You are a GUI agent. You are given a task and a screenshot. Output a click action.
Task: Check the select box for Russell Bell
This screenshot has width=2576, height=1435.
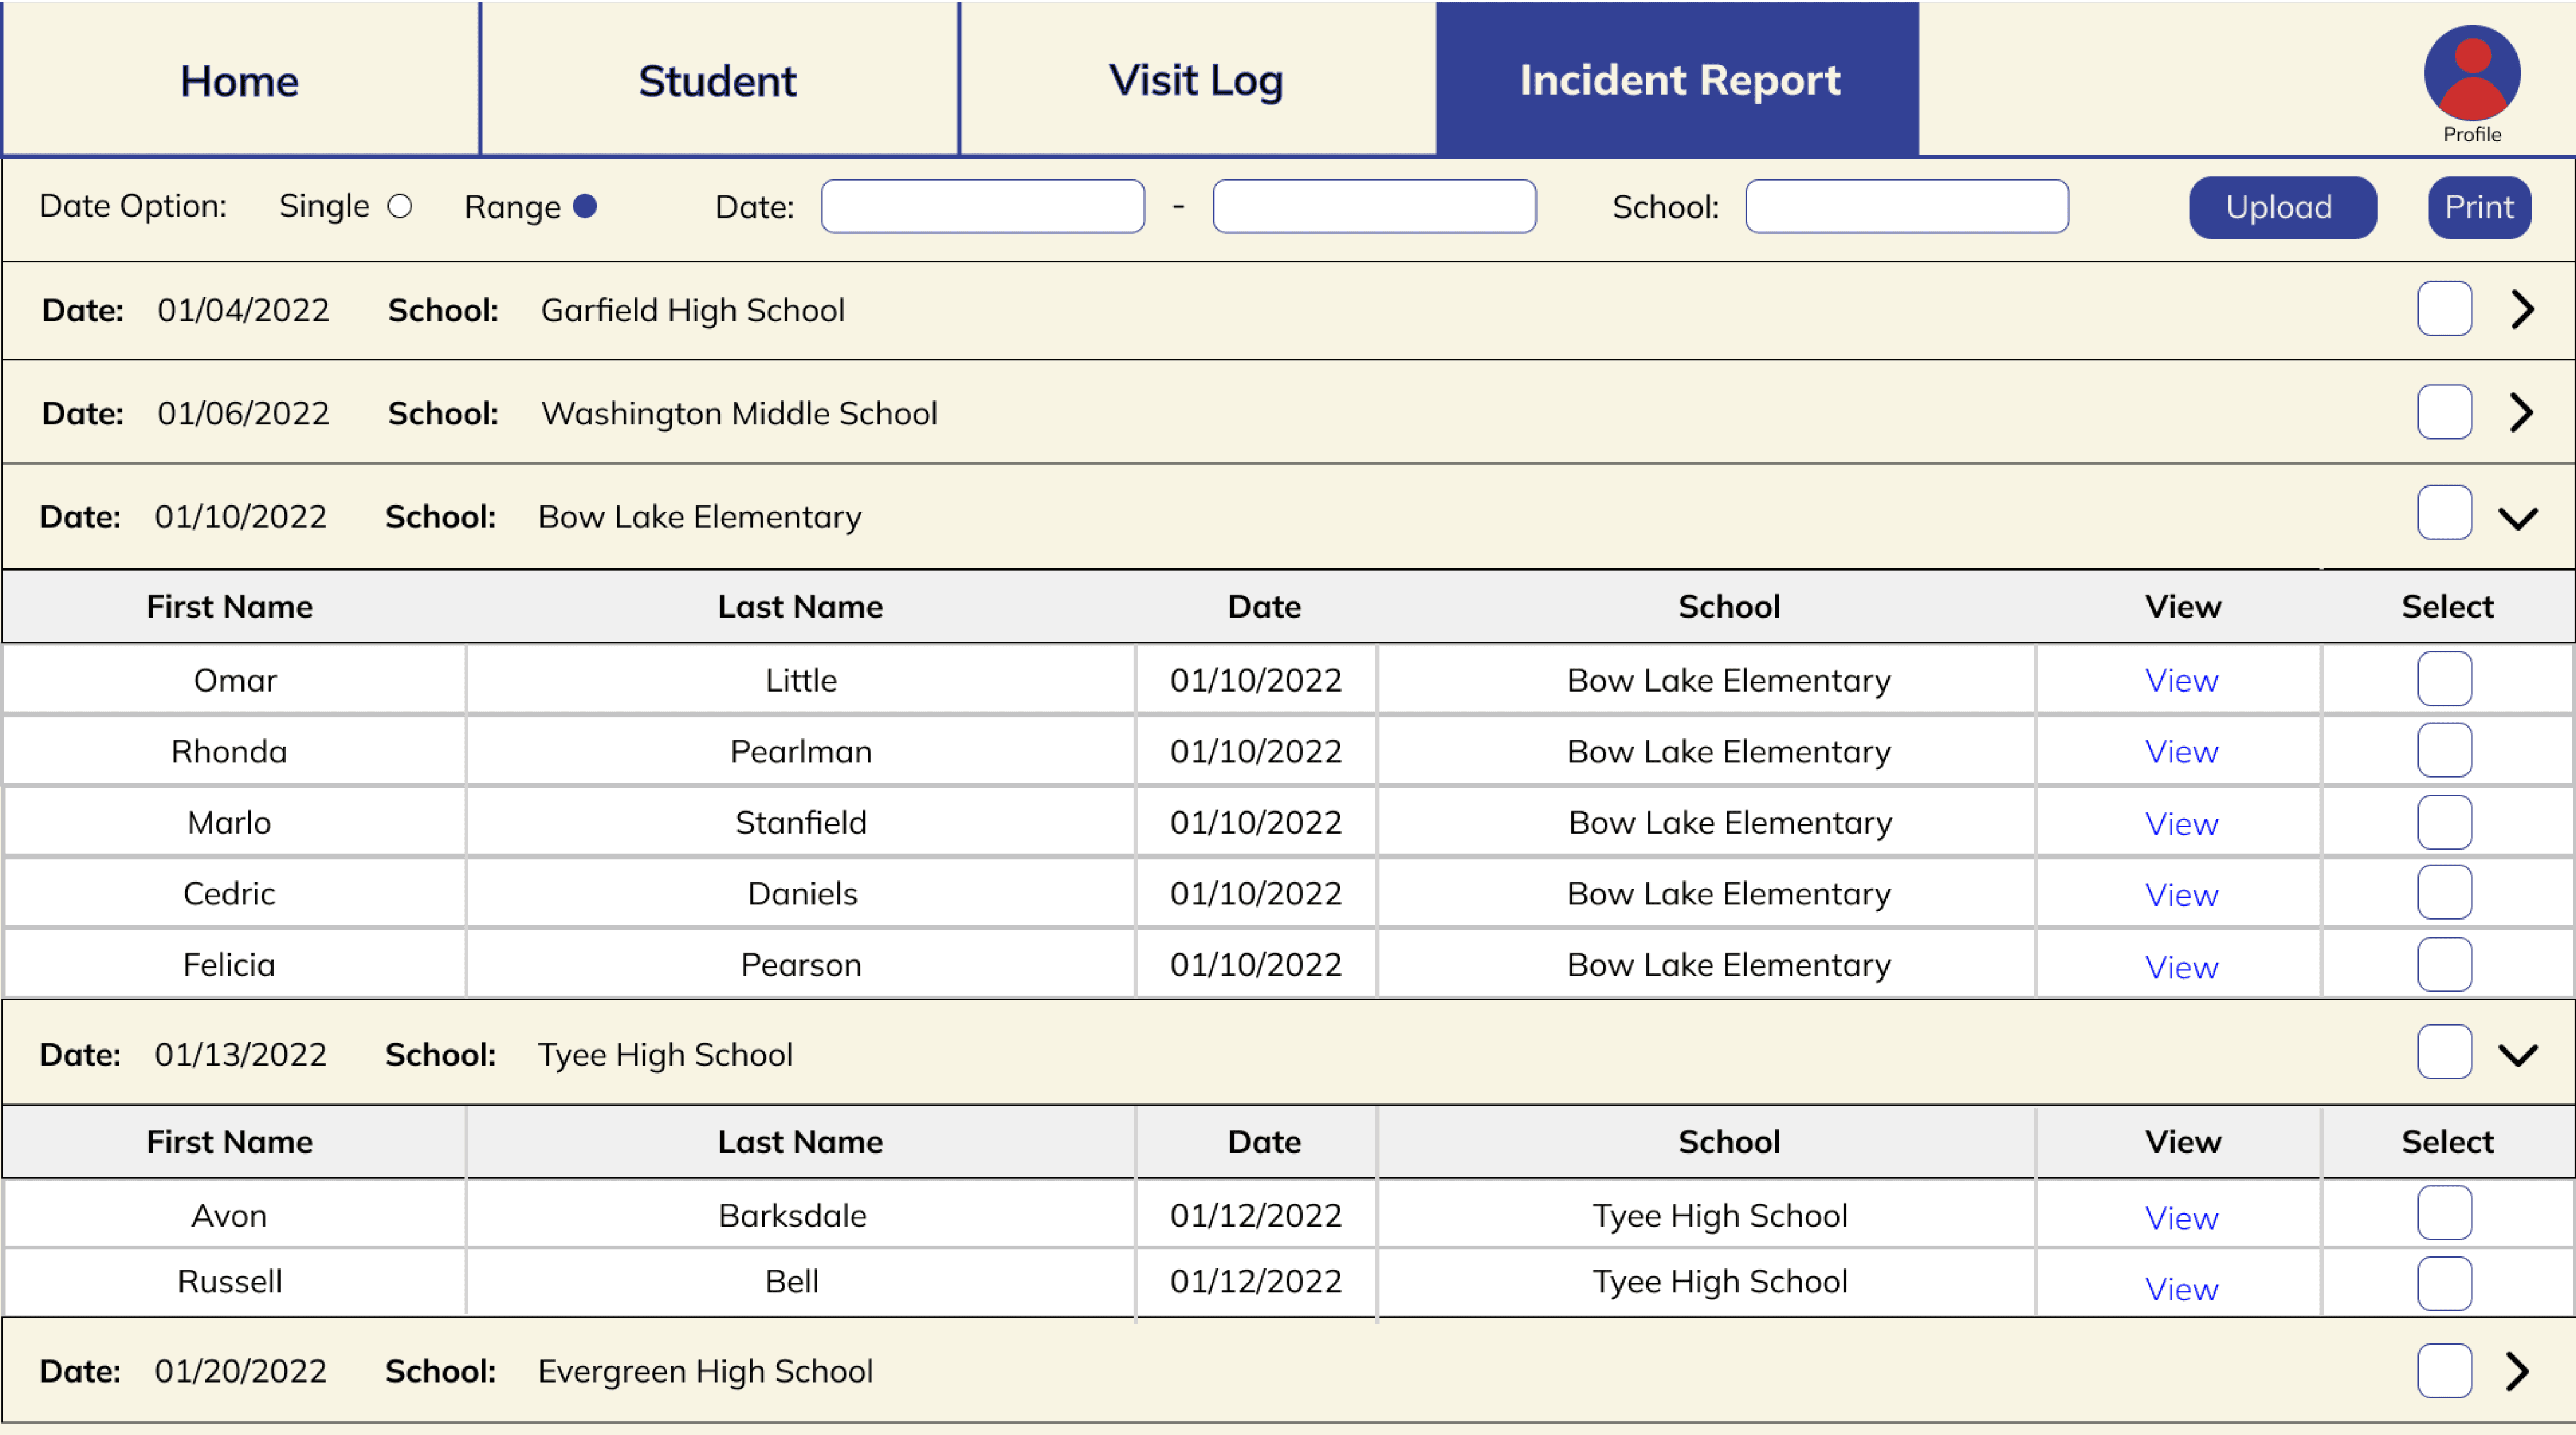2444,1283
